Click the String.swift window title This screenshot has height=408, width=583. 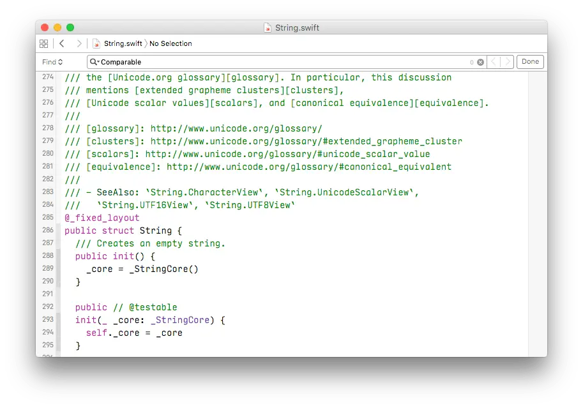[297, 28]
